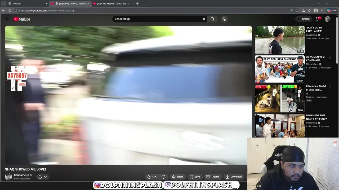Close the SHAQ SHOWED ME LOVE tab

point(89,4)
